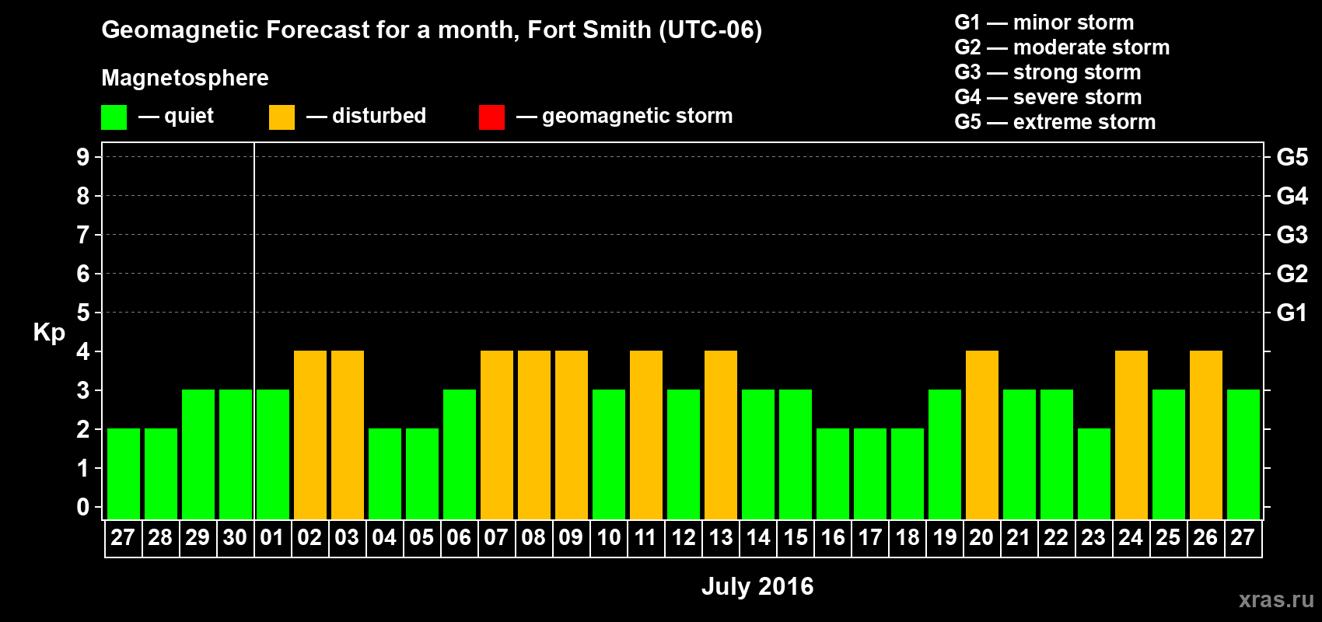Screen dimensions: 1322x622
Task: Click the Magnetosphere heading
Action: [185, 78]
